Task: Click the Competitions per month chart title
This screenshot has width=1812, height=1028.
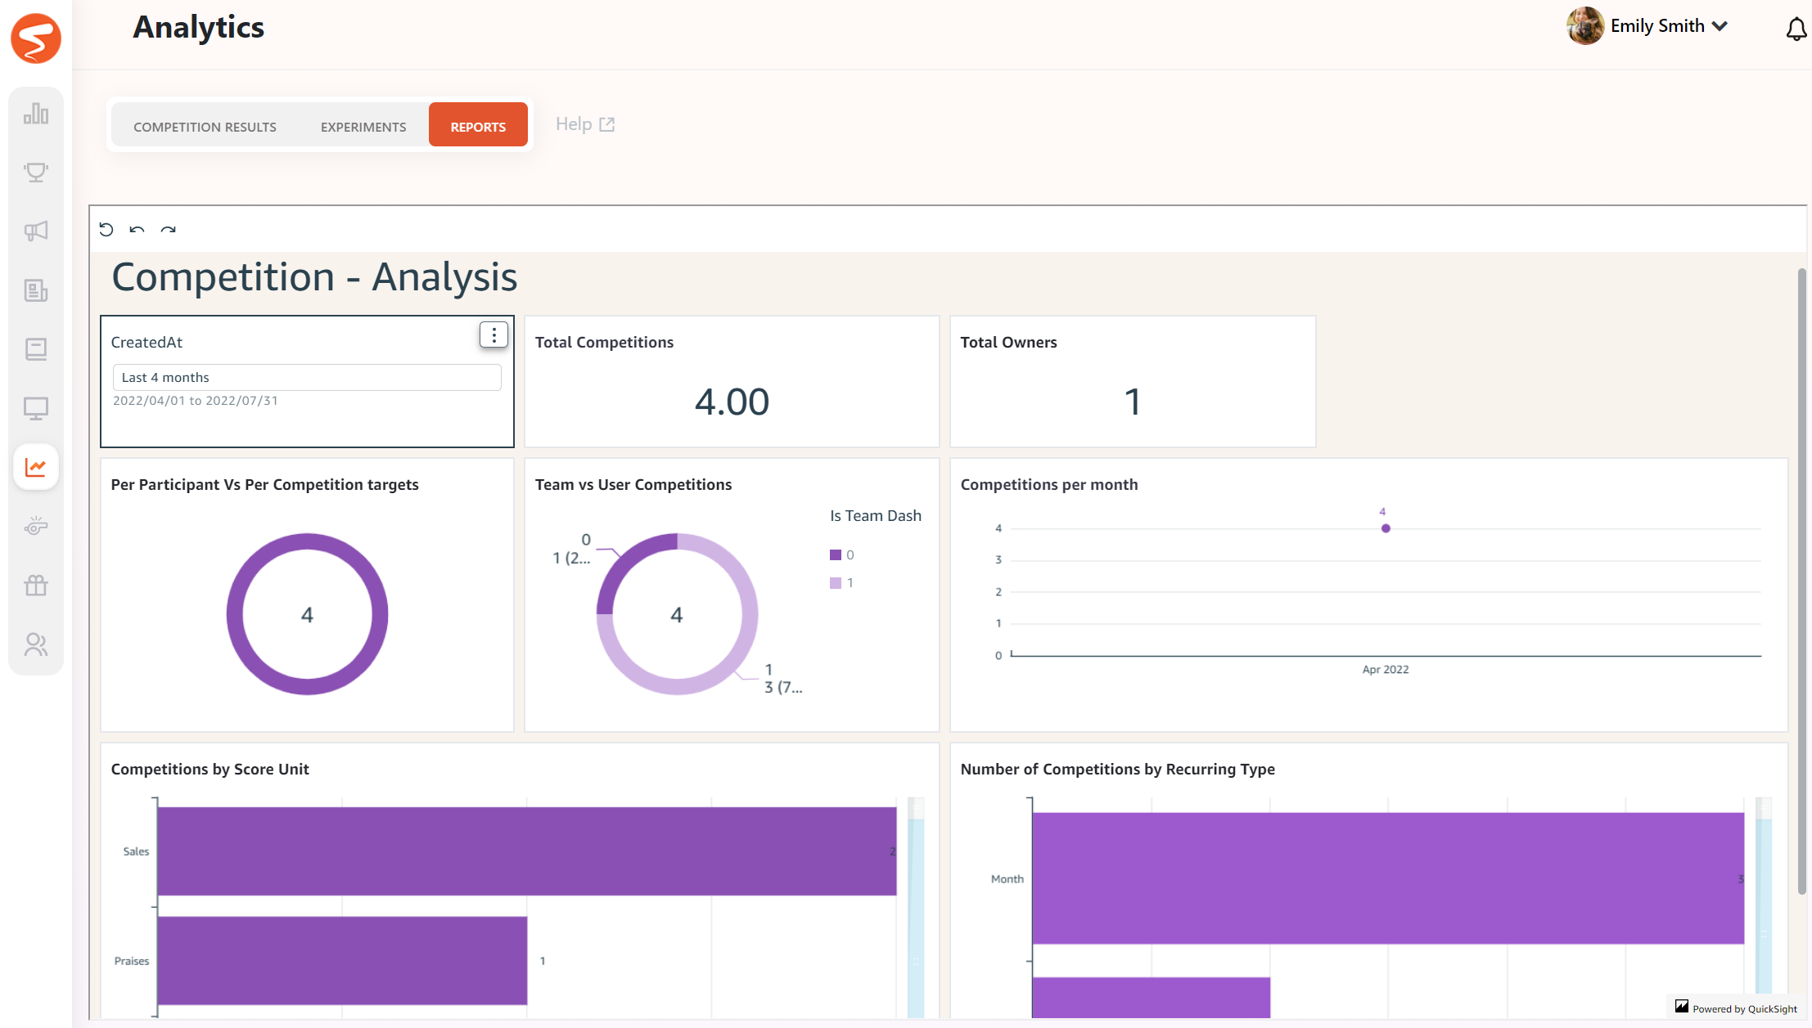Action: tap(1049, 484)
